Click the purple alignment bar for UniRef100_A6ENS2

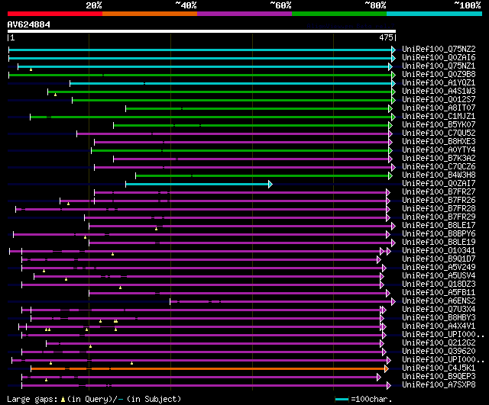click(x=281, y=301)
